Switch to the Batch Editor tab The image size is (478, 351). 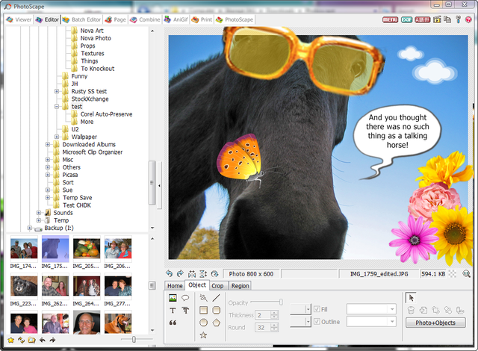tap(81, 19)
